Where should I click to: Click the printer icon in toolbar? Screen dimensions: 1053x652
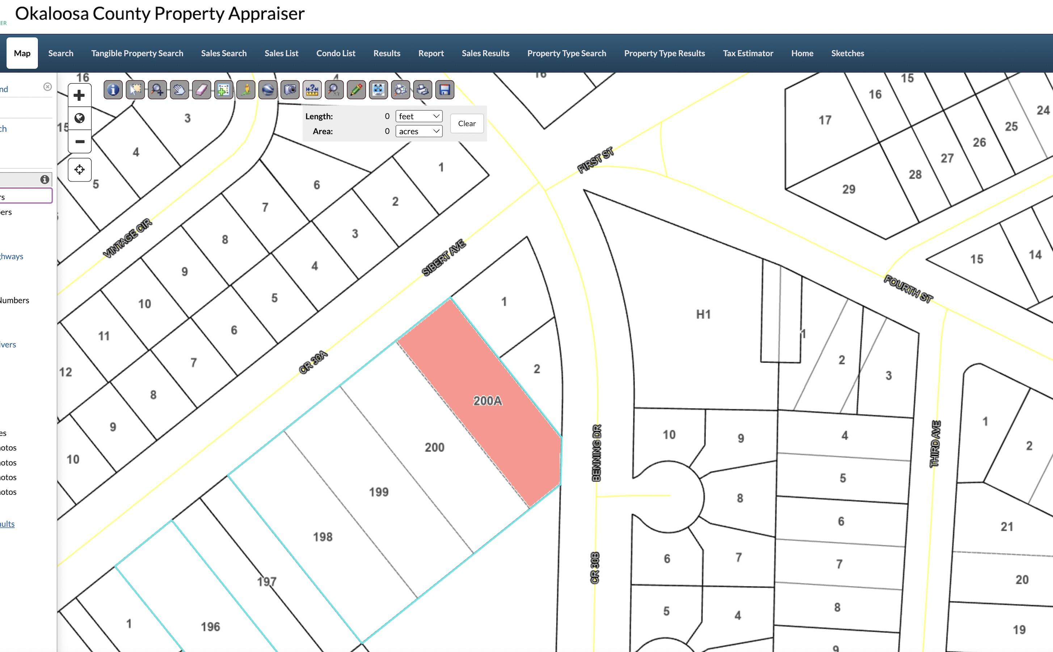[x=423, y=90]
